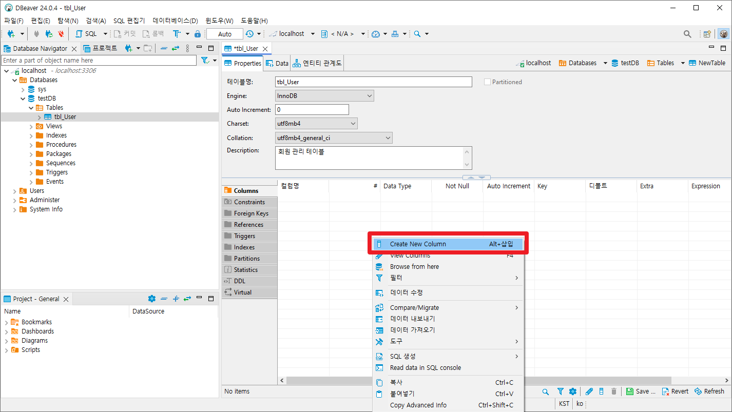732x412 pixels.
Task: Select Compare/Migrate in context menu
Action: point(448,308)
